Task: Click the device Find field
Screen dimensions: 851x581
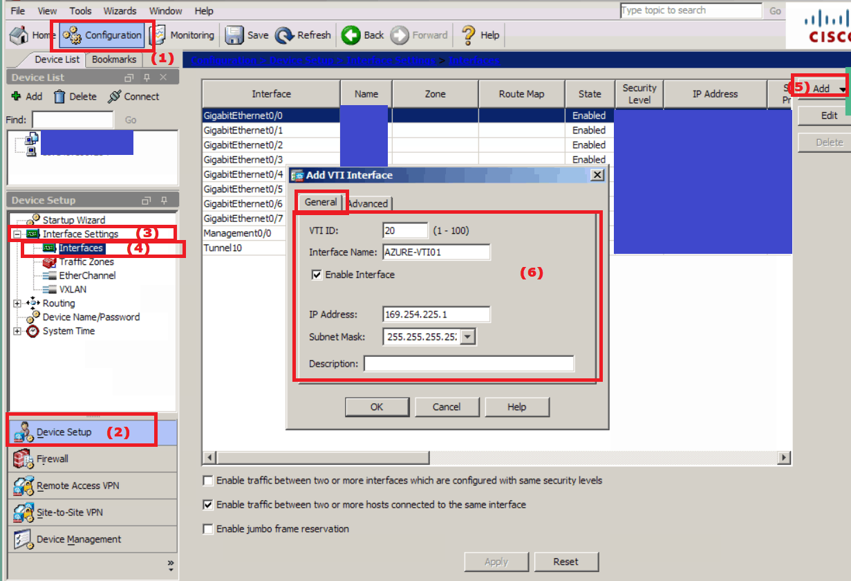Action: [73, 120]
